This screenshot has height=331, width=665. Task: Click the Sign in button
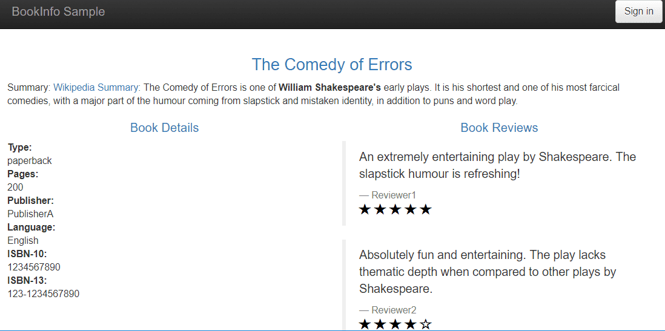[x=638, y=11]
